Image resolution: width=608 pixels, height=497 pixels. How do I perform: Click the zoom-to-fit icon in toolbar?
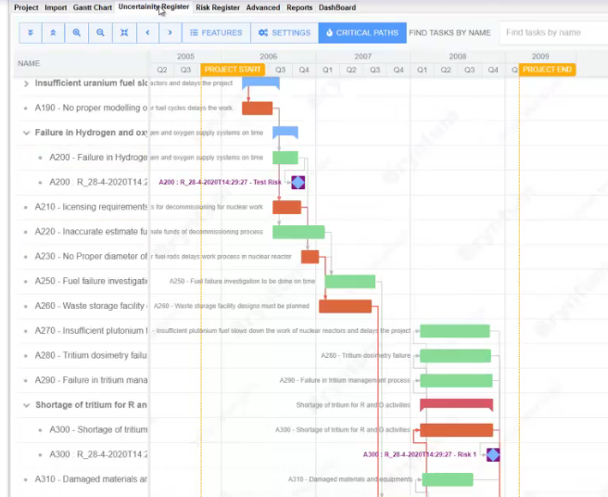point(123,32)
